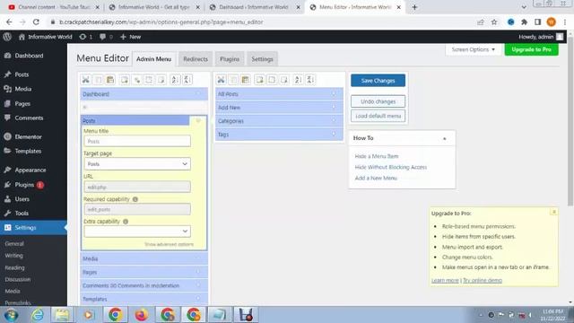Sort top-level menus ascending
This screenshot has height=323, width=574.
(x=176, y=80)
